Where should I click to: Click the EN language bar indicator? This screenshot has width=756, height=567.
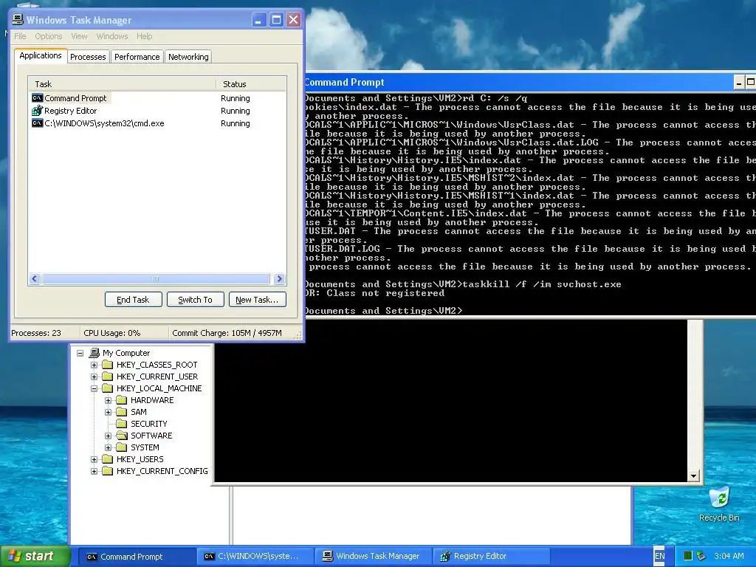click(x=659, y=556)
